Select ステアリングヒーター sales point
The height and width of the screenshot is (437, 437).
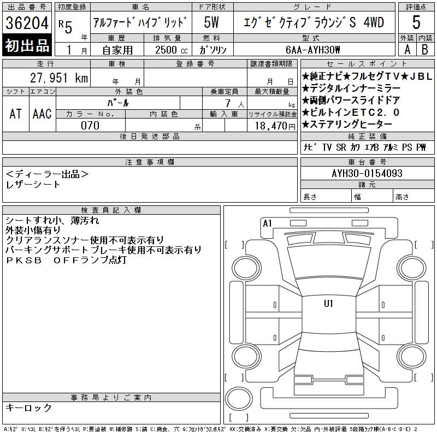coord(347,124)
